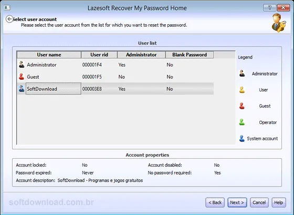Click the System account legend label
Image resolution: width=294 pixels, height=215 pixels.
(x=262, y=139)
